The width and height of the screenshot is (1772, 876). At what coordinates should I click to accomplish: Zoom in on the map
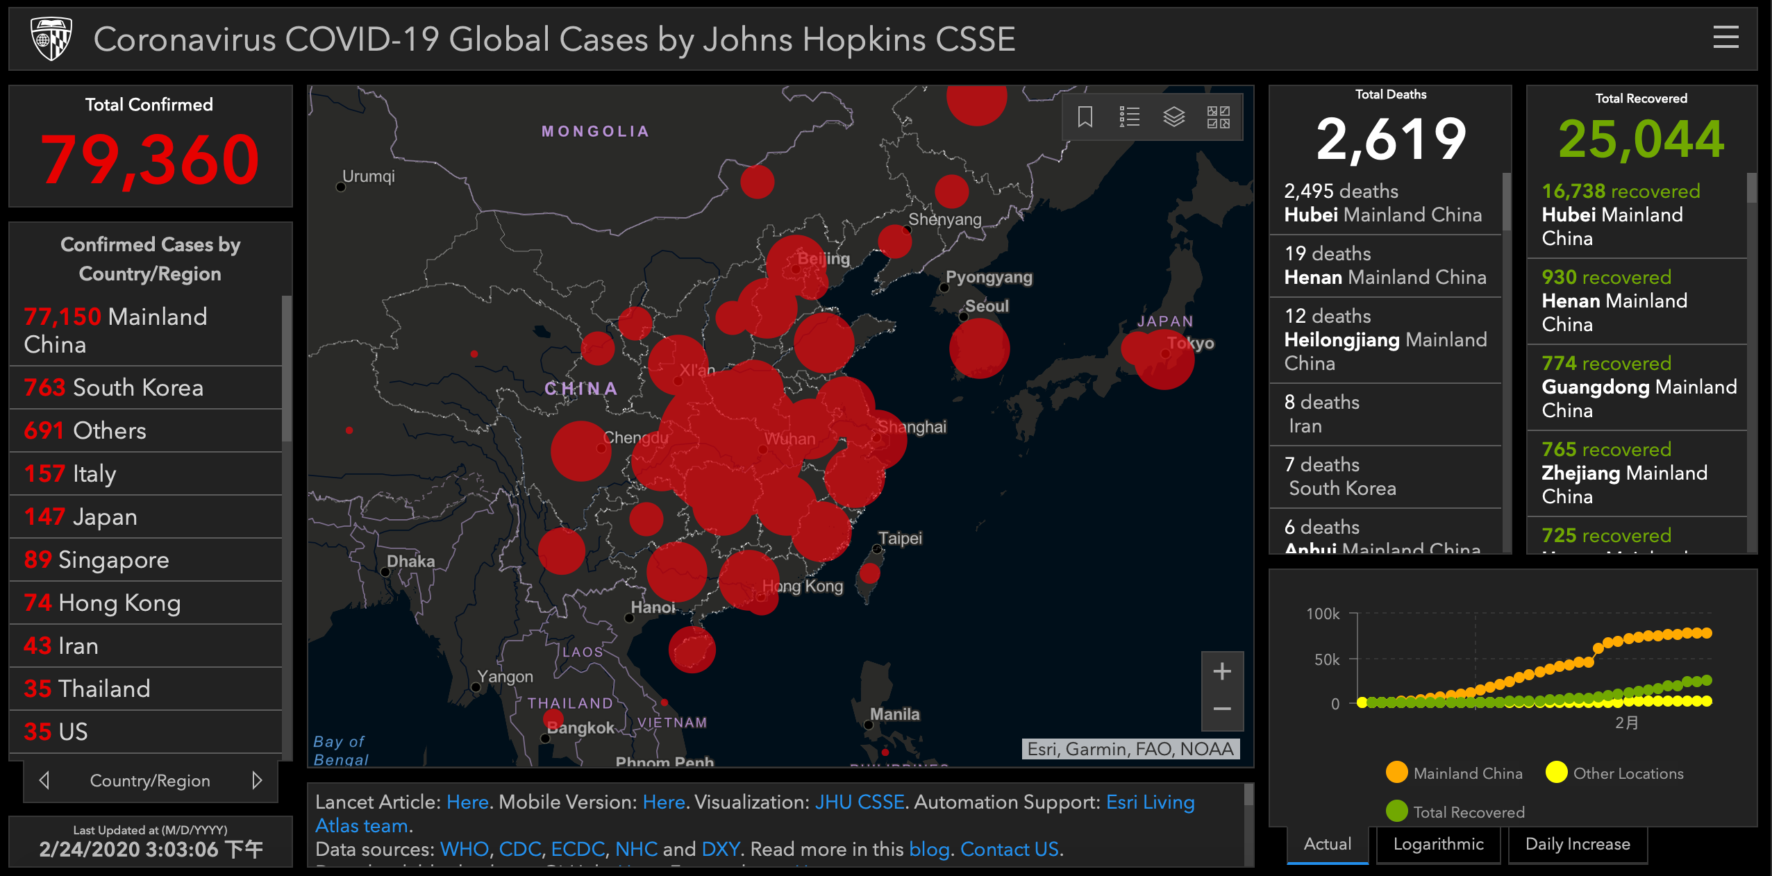(1222, 671)
